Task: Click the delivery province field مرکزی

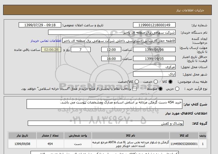Action: [x=154, y=67]
